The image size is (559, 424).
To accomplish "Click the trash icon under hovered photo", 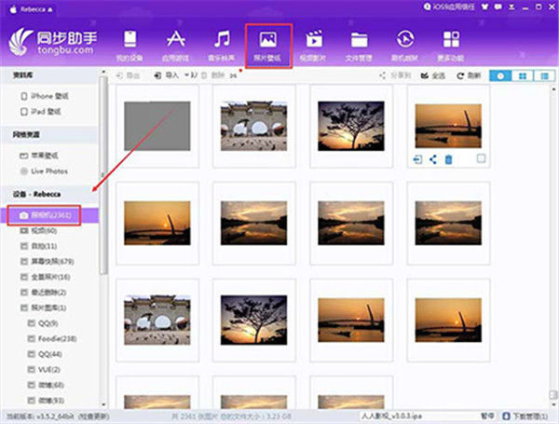I will [x=448, y=160].
